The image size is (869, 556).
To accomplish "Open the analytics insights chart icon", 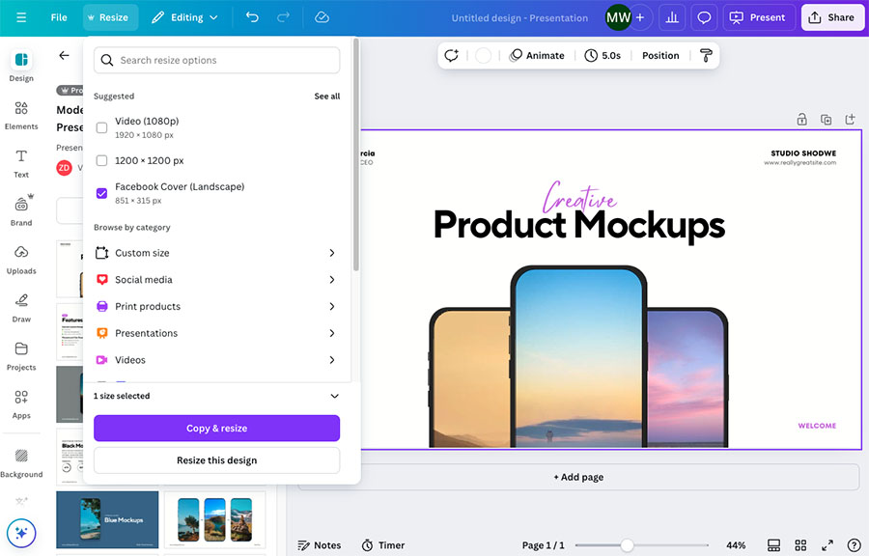I will coord(672,17).
